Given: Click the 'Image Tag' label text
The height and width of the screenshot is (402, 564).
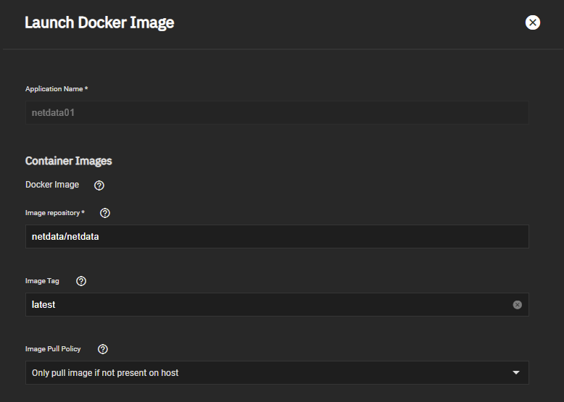Looking at the screenshot, I should pyautogui.click(x=42, y=281).
